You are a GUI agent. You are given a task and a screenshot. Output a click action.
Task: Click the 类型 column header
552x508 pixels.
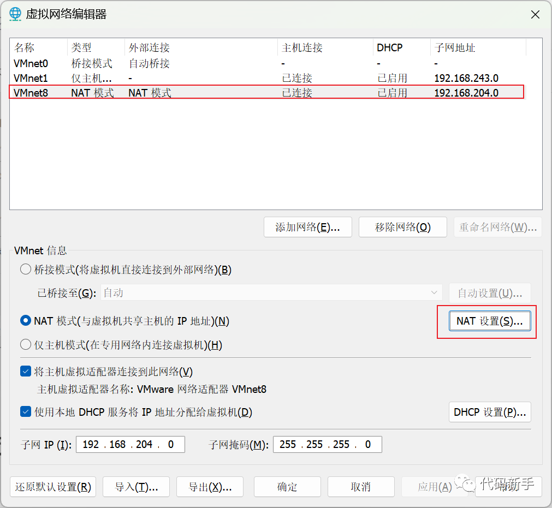pos(96,47)
